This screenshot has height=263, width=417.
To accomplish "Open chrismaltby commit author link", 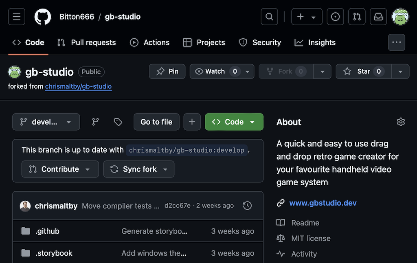I will (56, 206).
